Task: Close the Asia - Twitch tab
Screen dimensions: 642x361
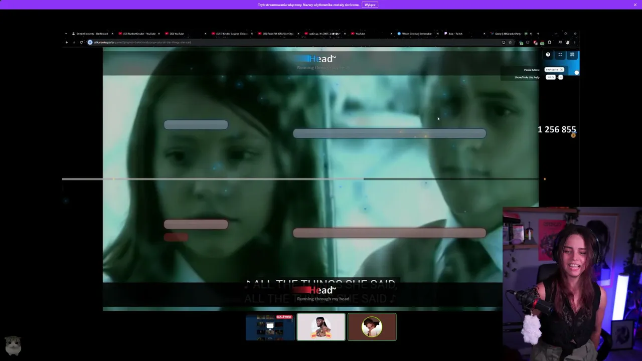Action: [484, 34]
